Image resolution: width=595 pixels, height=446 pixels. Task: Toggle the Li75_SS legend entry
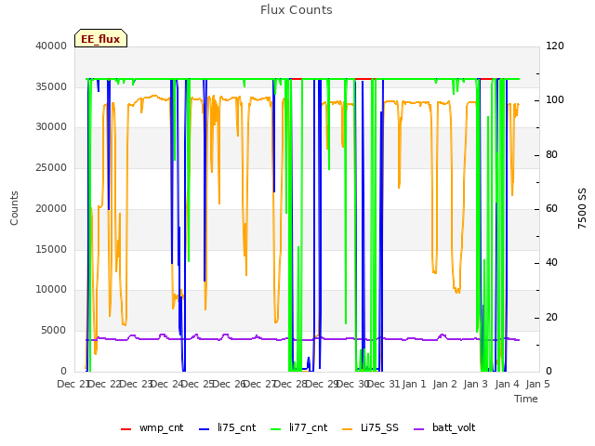[370, 427]
